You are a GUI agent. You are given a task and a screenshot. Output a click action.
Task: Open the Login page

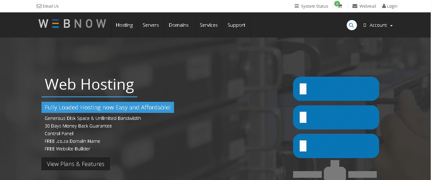click(x=392, y=6)
